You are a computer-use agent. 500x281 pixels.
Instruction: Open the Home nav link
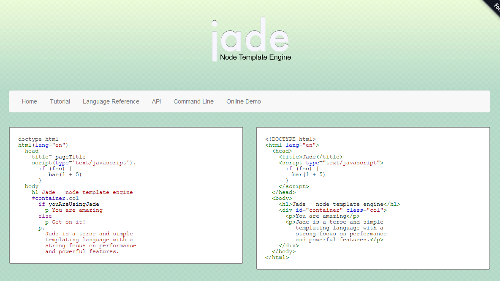[29, 101]
